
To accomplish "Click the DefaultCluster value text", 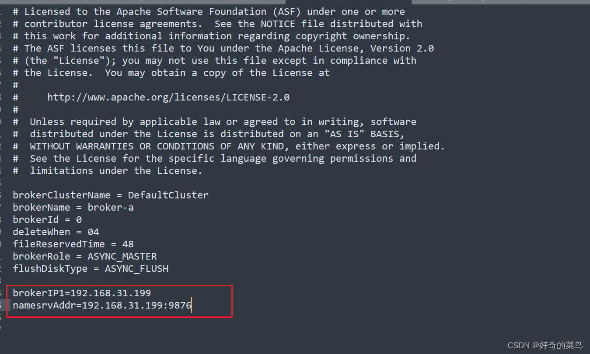I will tap(168, 195).
